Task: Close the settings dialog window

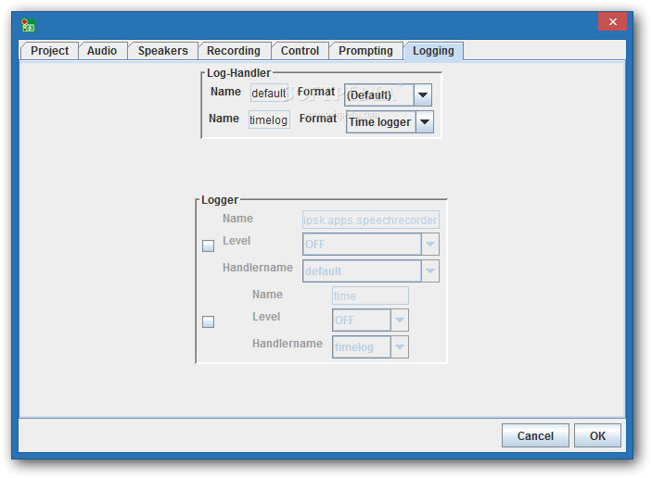Action: tap(612, 22)
